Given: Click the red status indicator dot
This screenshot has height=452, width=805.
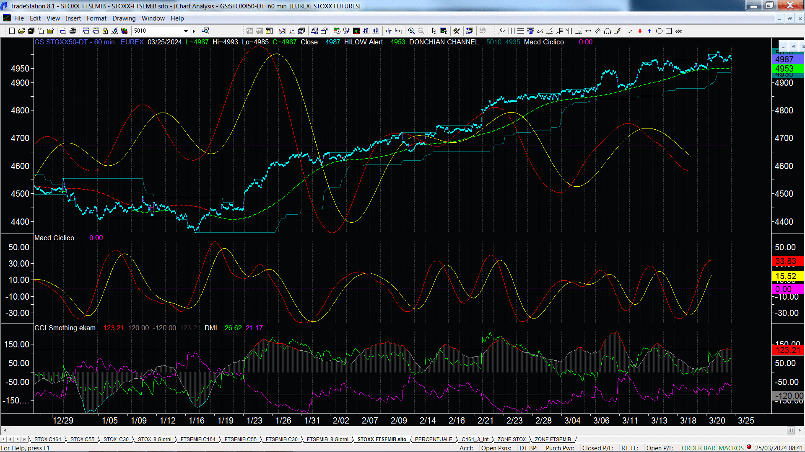Looking at the screenshot, I should point(749,447).
